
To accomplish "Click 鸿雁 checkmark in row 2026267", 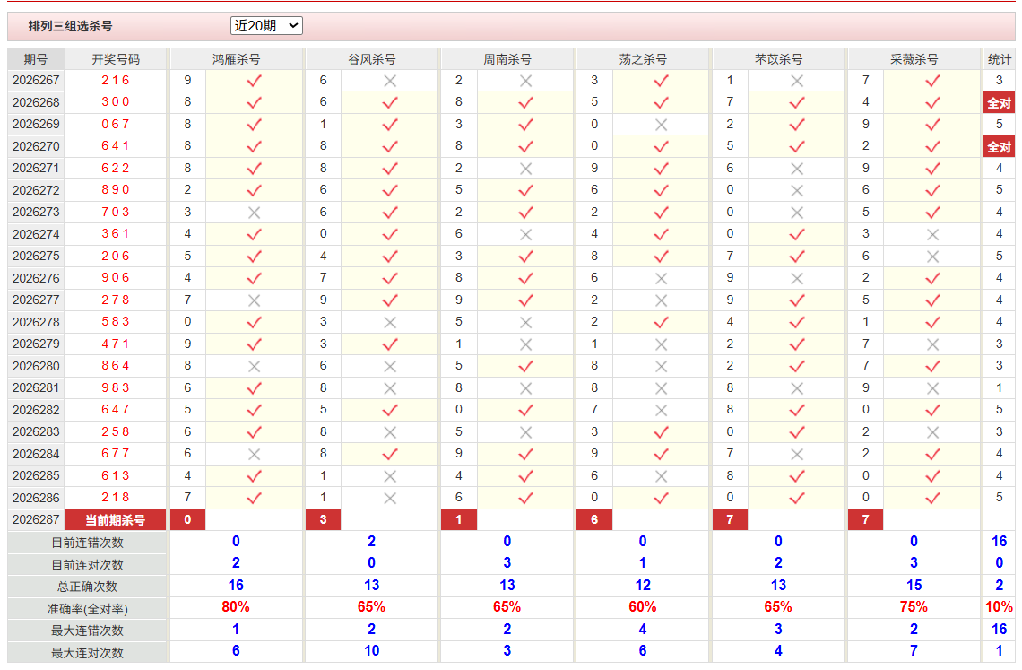I will 255,81.
